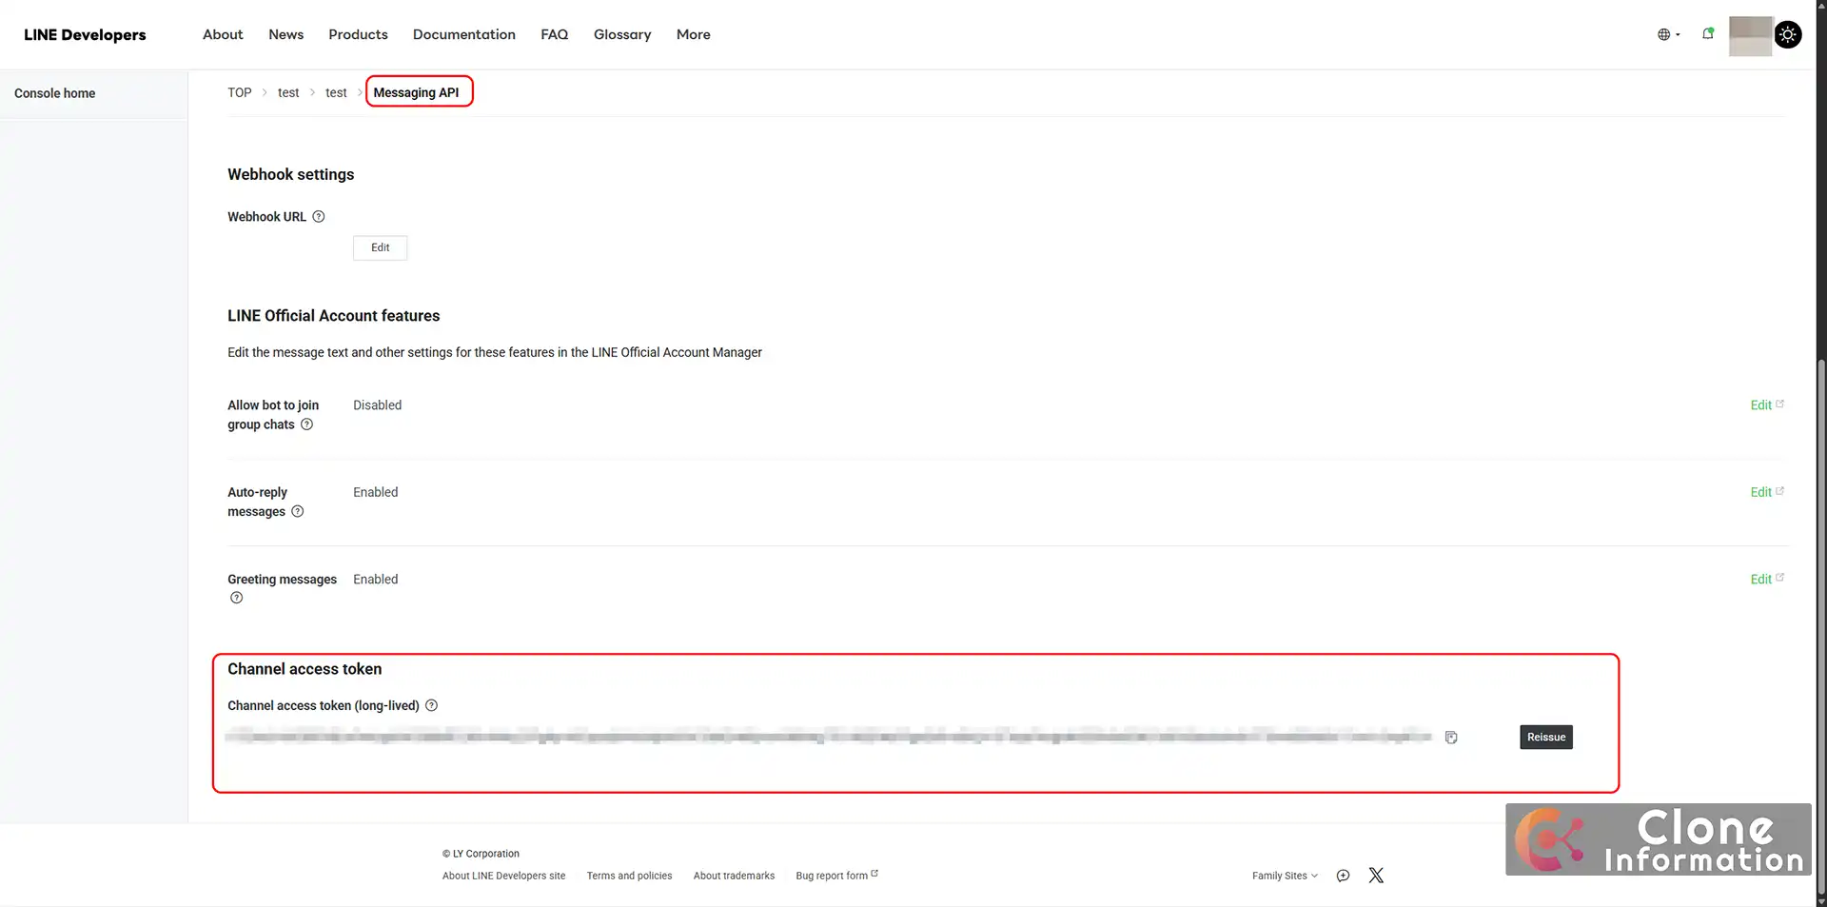Click help icon next to long-lived token
Image resolution: width=1827 pixels, height=907 pixels.
coord(432,706)
